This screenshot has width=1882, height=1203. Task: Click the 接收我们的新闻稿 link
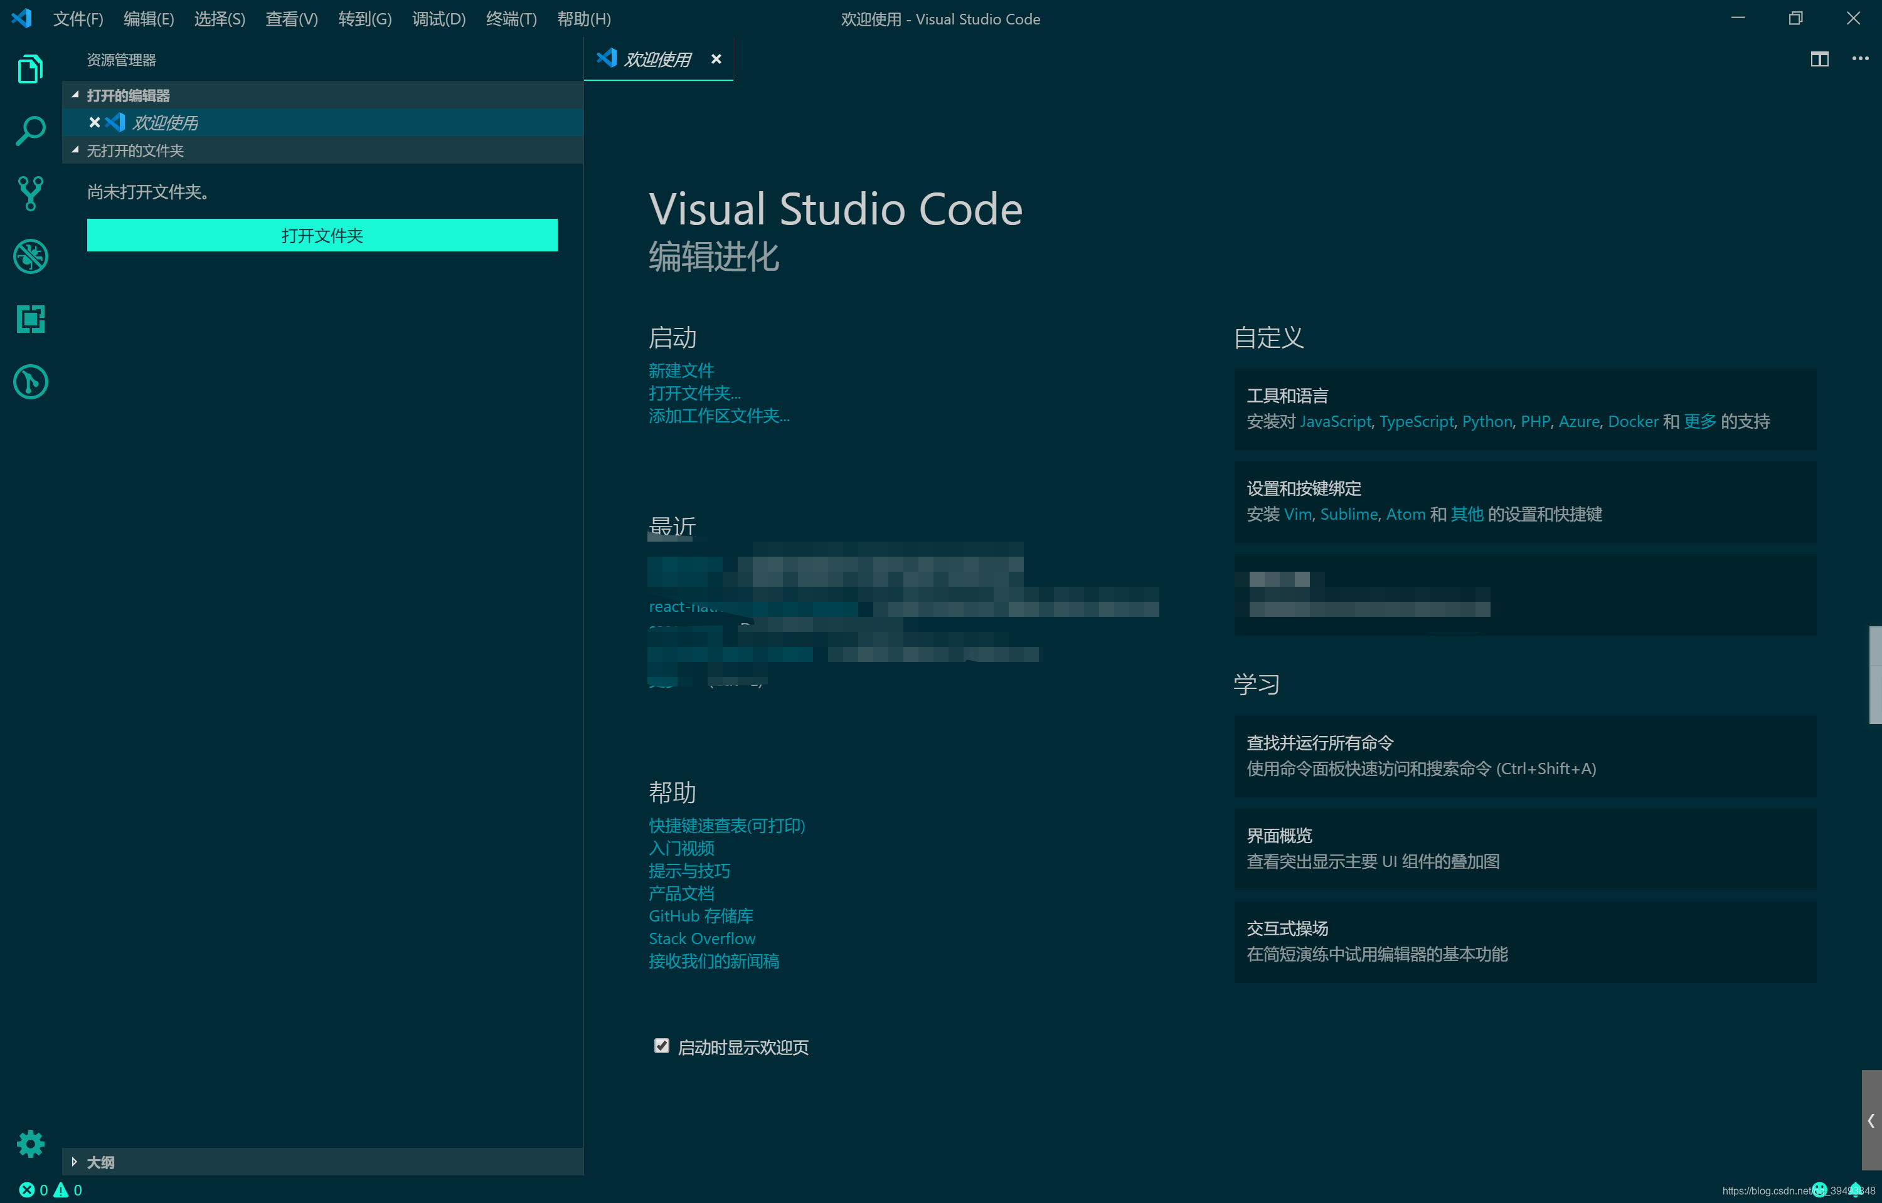(x=713, y=962)
